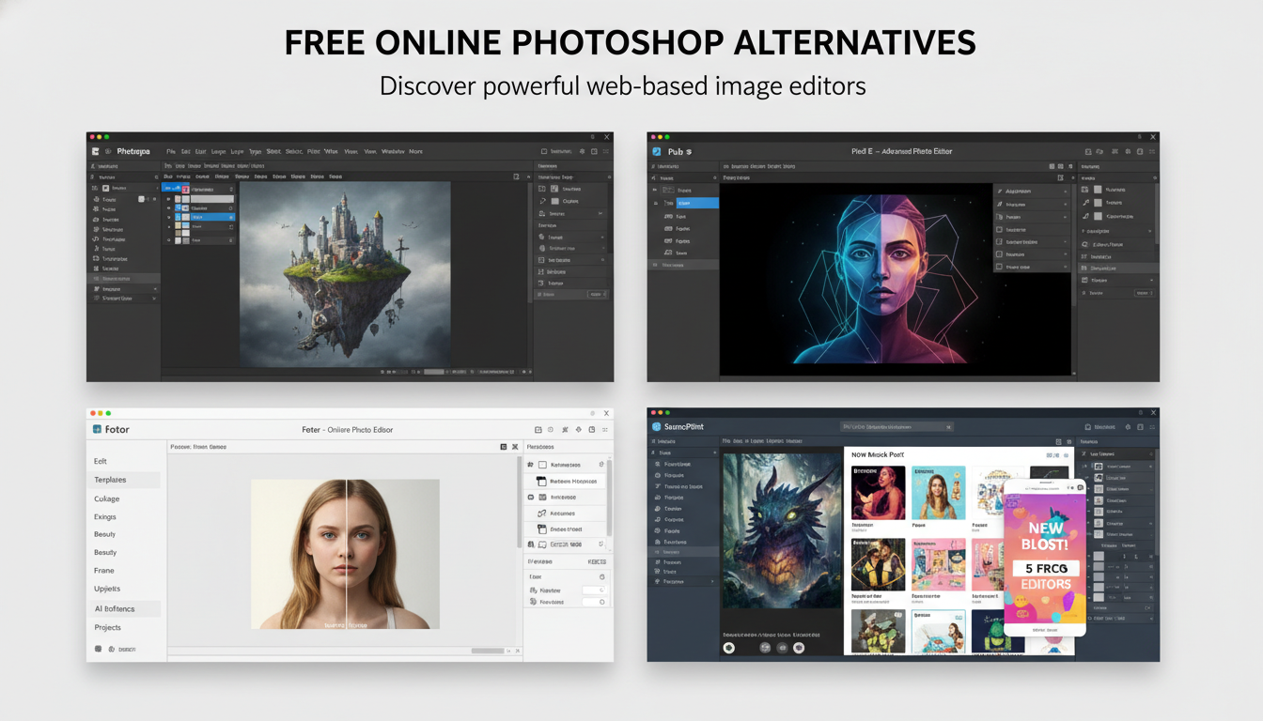
Task: Switch to the Templates section in Fotor's sidebar
Action: point(110,480)
